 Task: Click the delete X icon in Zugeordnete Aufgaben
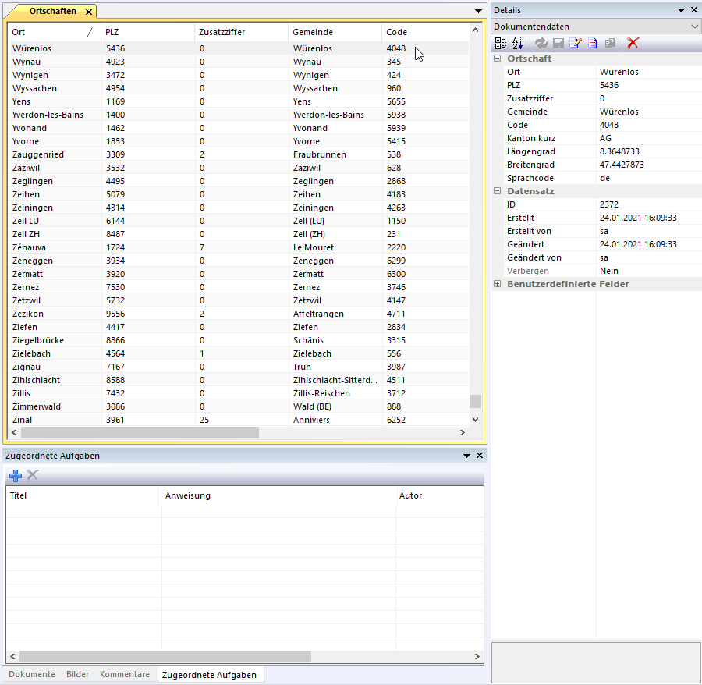click(x=31, y=475)
